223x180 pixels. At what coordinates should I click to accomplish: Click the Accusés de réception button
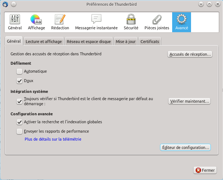[x=190, y=54]
